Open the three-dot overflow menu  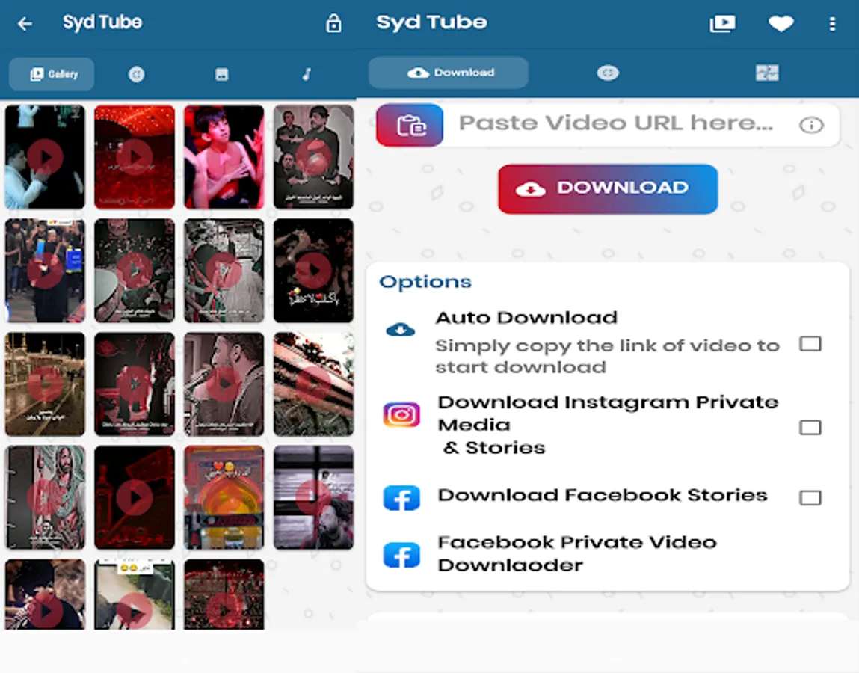pos(832,24)
